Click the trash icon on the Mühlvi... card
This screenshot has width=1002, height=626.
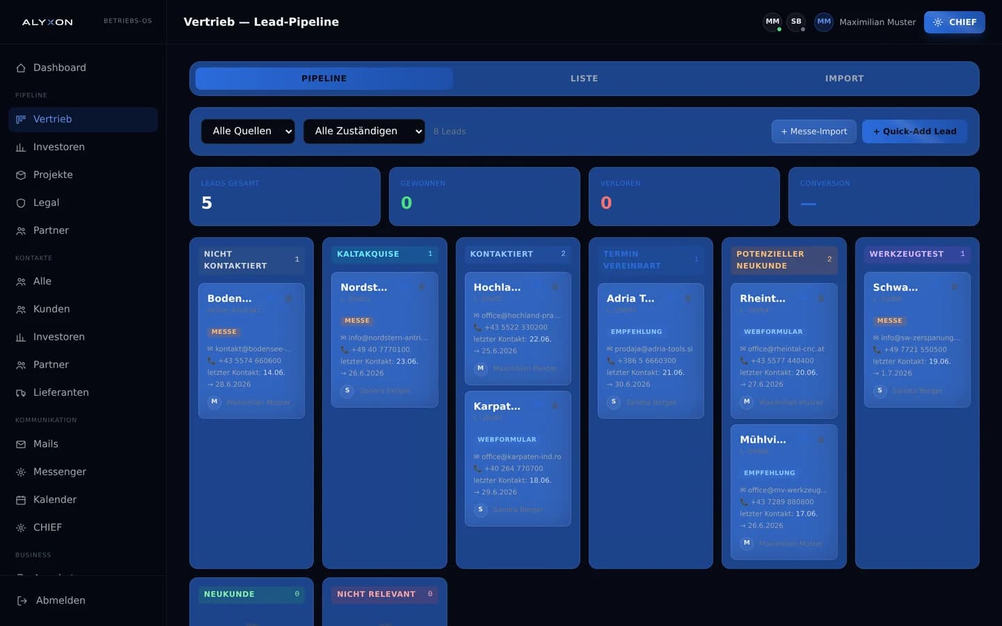click(821, 440)
